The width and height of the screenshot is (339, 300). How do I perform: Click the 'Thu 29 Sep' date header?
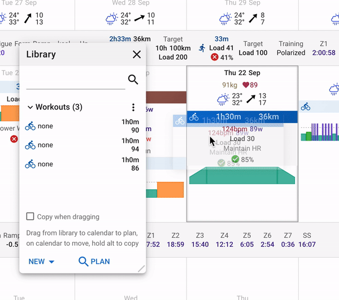(x=242, y=3)
